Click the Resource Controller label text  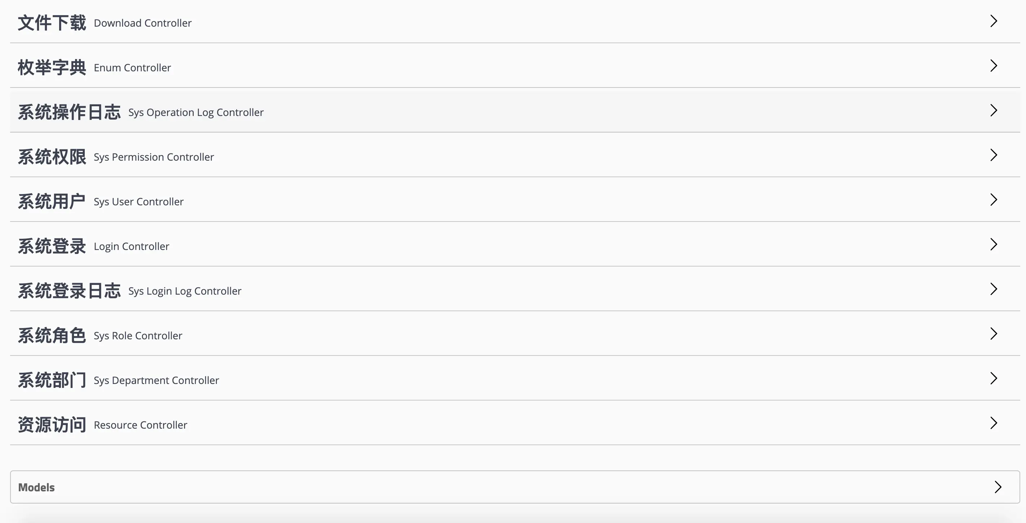pos(140,424)
